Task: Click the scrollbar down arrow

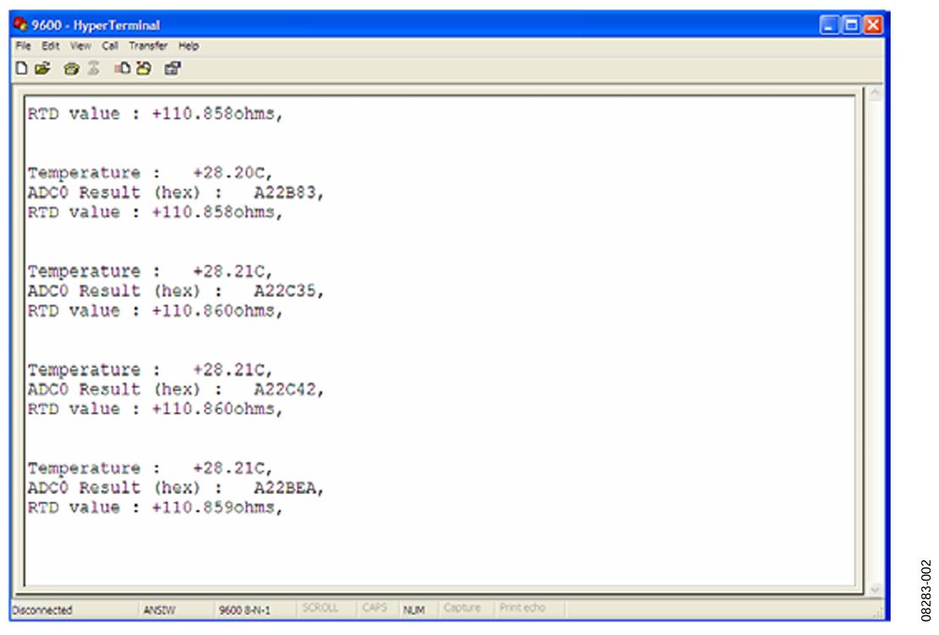Action: click(874, 588)
